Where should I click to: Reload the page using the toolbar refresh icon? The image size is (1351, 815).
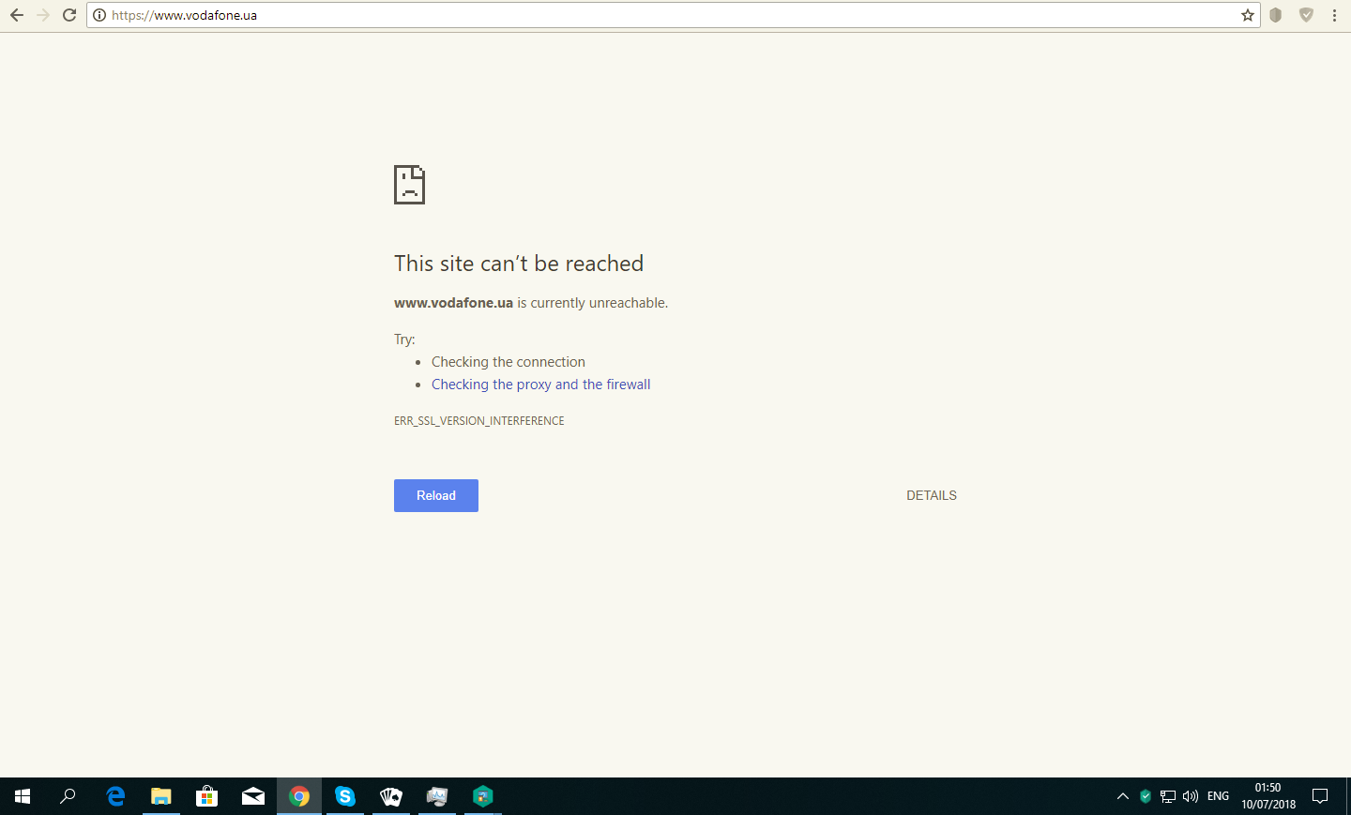69,15
